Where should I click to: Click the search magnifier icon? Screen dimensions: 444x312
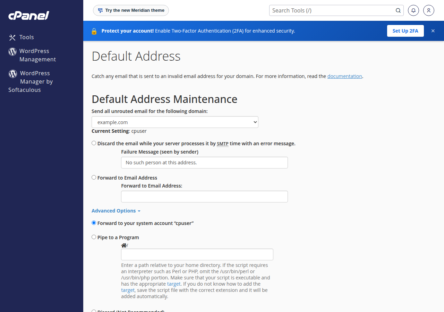coord(398,10)
